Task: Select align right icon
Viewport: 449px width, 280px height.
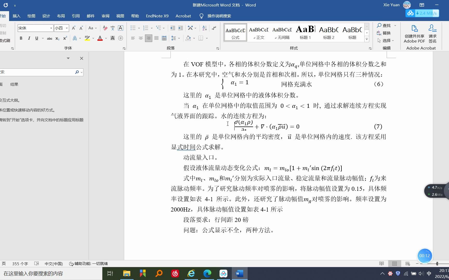Action: pyautogui.click(x=148, y=38)
